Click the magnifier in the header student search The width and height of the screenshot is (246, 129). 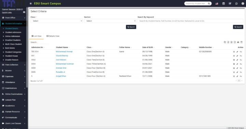209,4
